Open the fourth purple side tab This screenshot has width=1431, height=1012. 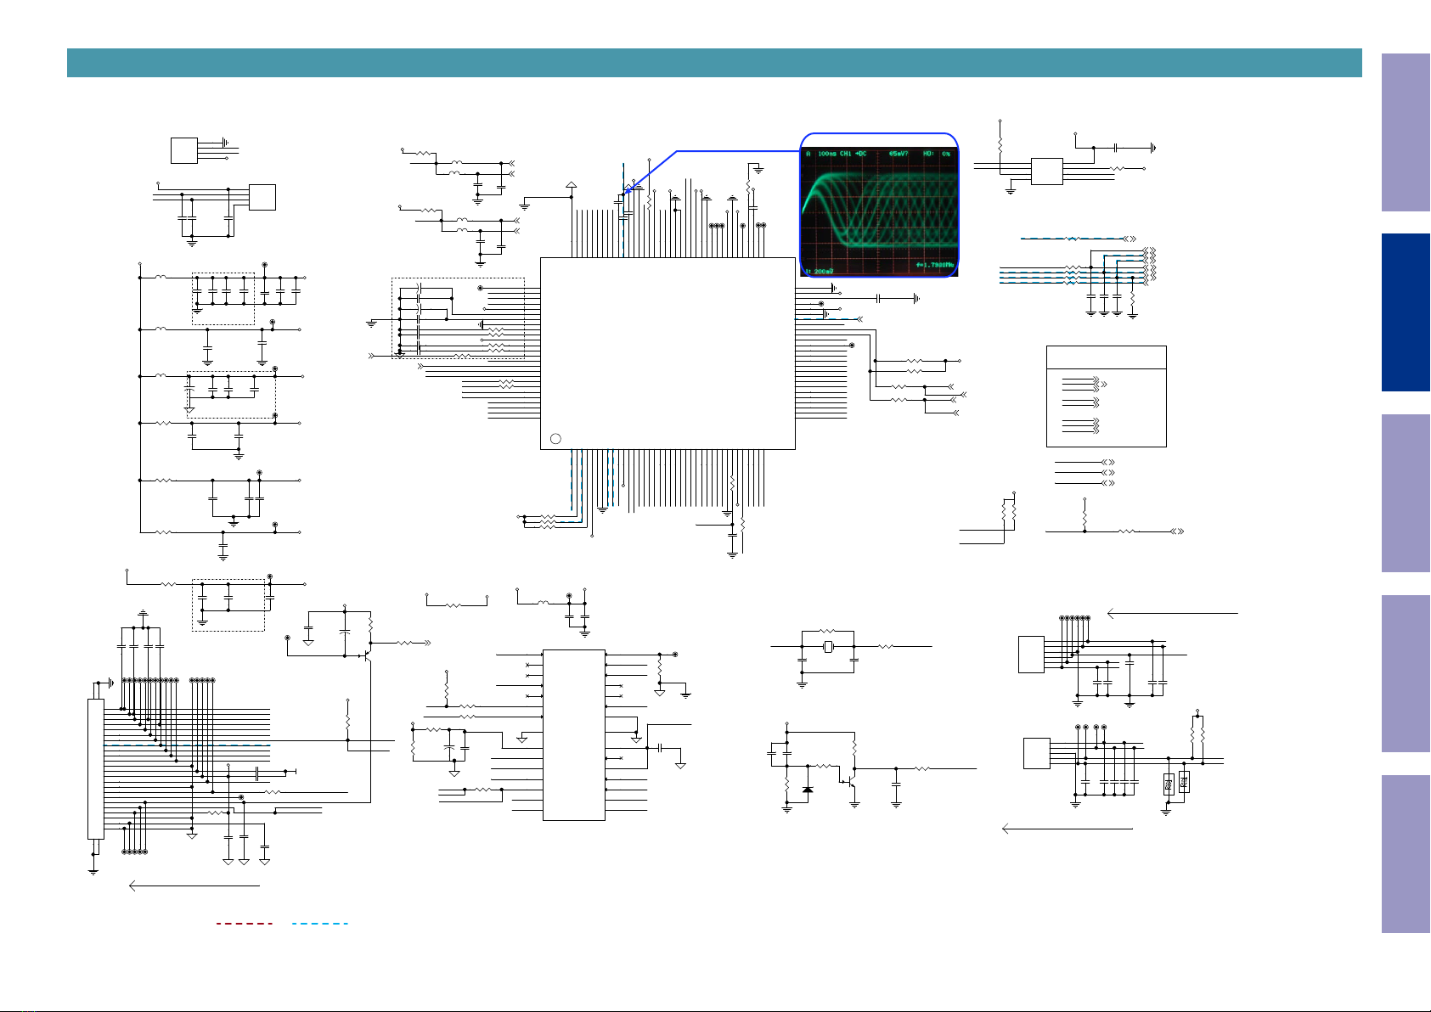click(1406, 673)
